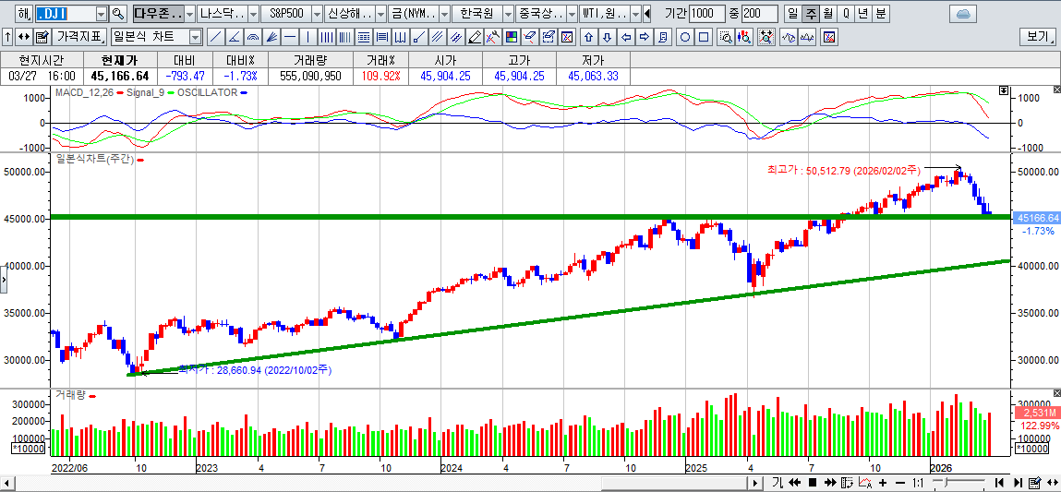The width and height of the screenshot is (1061, 492).
Task: Click the magnifier symbol search icon
Action: [x=117, y=14]
